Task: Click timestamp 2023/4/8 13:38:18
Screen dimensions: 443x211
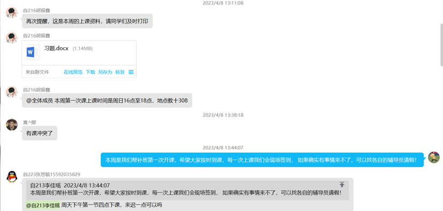Action: tap(223, 115)
